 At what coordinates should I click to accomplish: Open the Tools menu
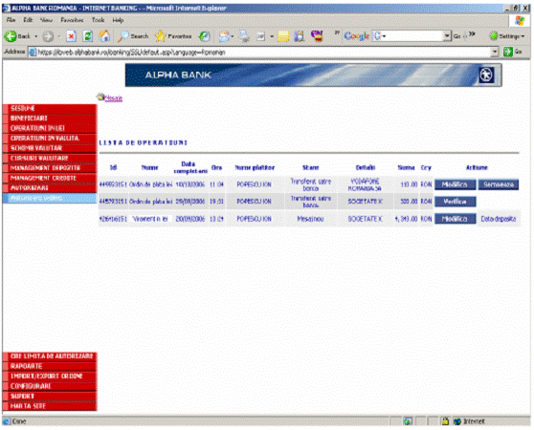coord(98,20)
